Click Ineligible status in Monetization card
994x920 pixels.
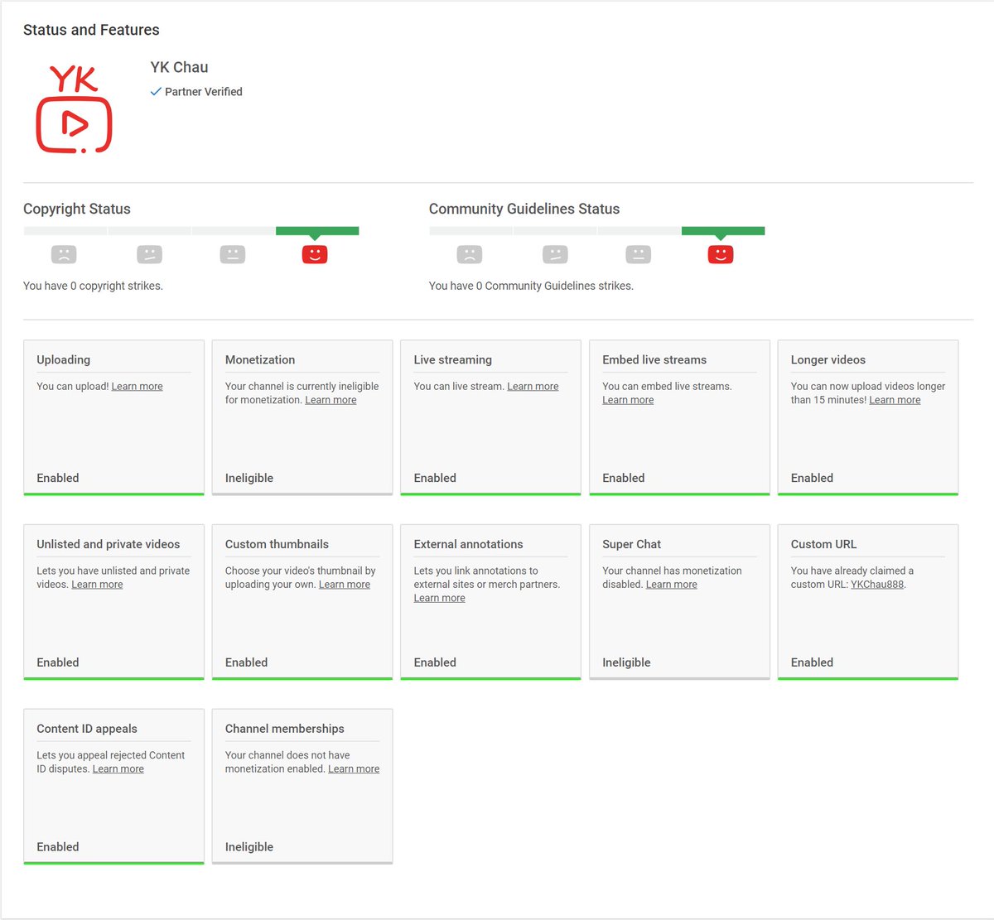pos(249,479)
